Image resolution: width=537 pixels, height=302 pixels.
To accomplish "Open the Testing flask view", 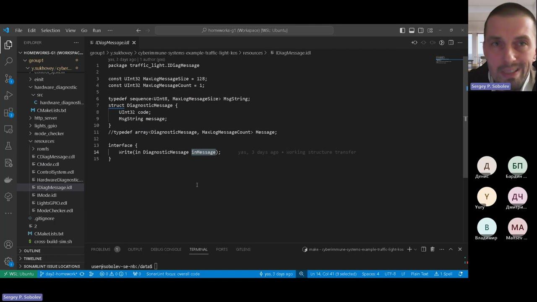I will (x=8, y=146).
